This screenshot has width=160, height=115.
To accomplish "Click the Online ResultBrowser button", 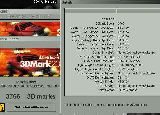I will 32,107.
